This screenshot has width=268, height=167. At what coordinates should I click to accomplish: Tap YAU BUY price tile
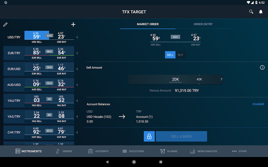point(61,101)
